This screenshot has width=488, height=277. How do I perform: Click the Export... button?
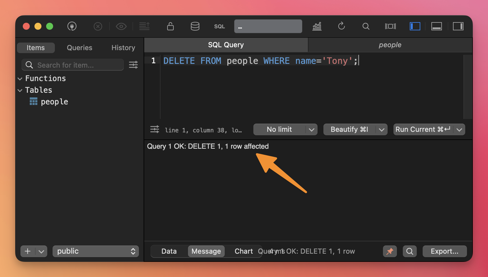point(445,251)
